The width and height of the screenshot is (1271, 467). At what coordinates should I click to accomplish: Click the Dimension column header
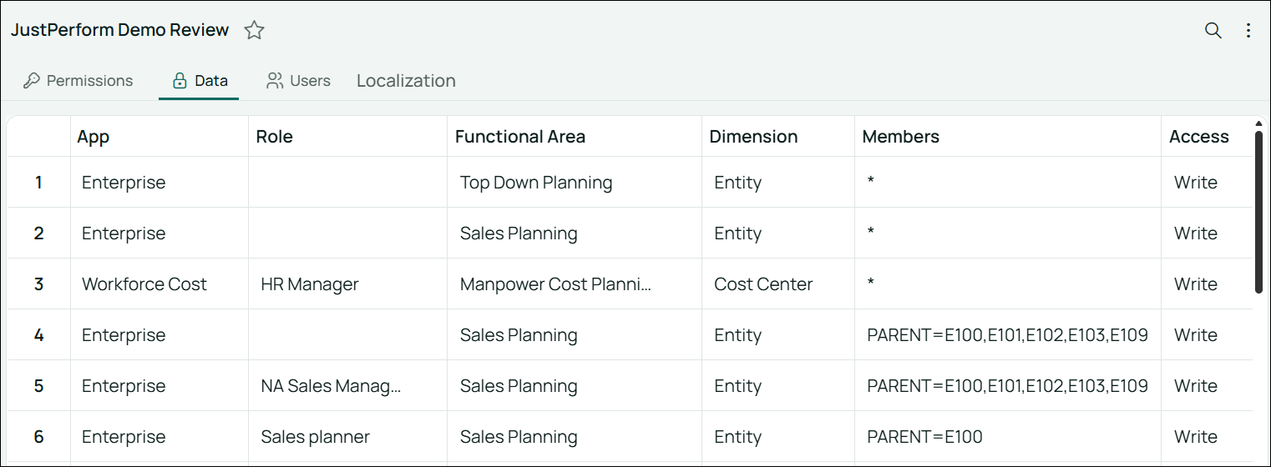coord(778,137)
